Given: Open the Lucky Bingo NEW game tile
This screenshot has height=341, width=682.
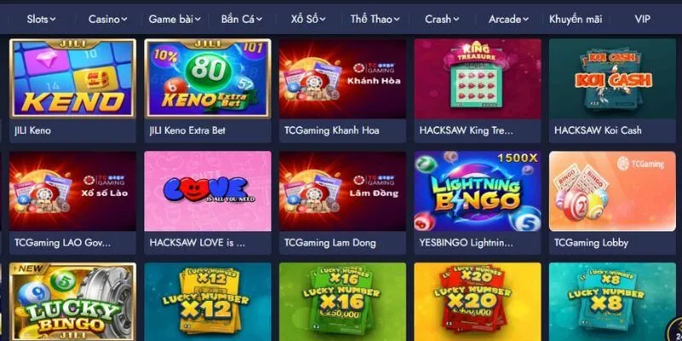Looking at the screenshot, I should pyautogui.click(x=72, y=302).
